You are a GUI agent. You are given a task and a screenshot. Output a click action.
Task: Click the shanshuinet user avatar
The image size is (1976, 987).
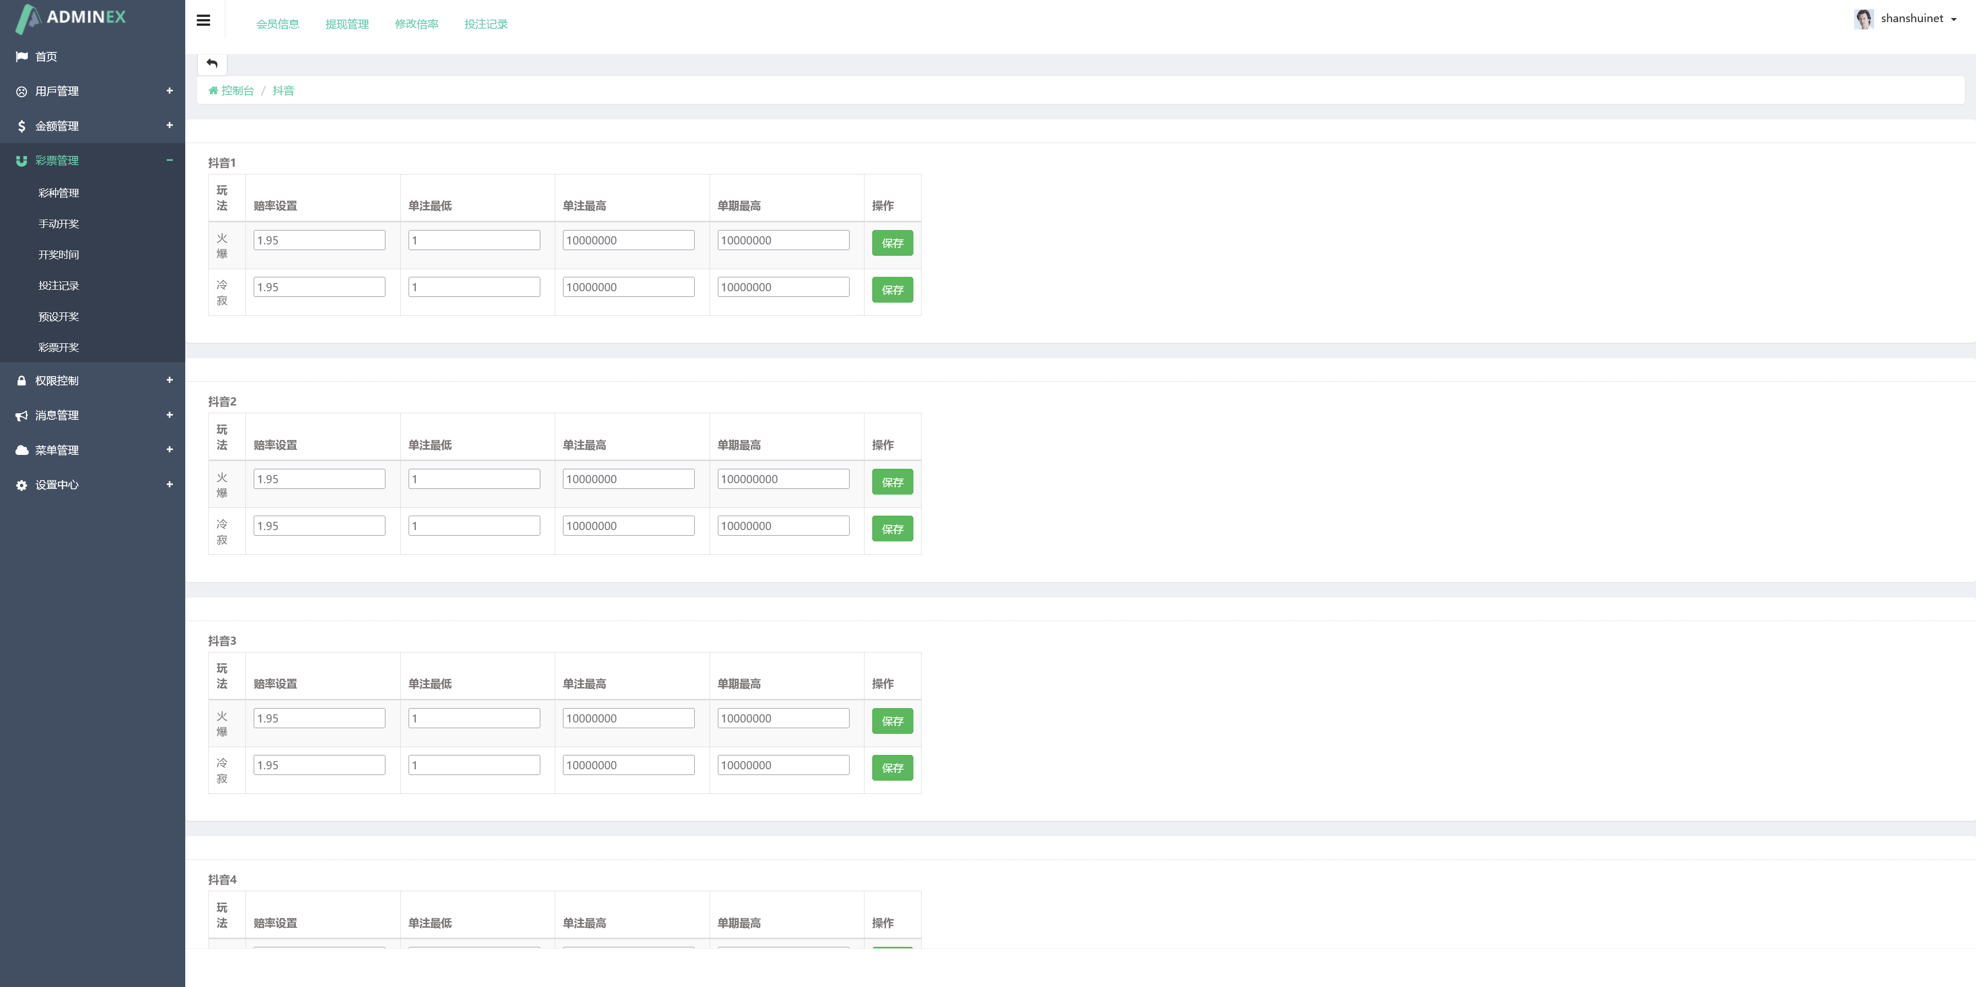(1864, 19)
